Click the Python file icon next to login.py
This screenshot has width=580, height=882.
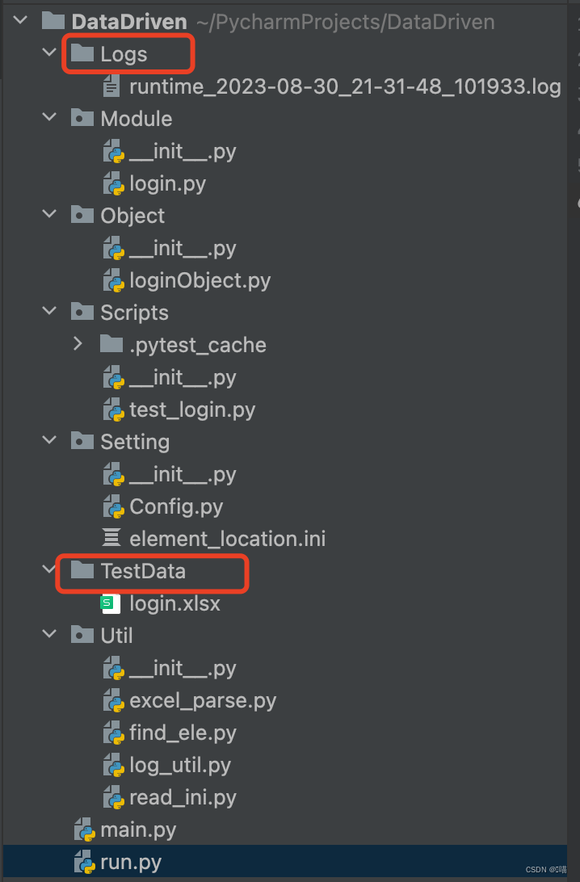point(114,183)
